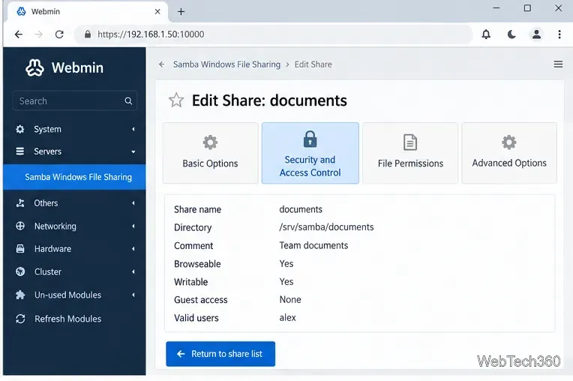Screen dimensions: 573x381
Task: Click the Webmin logo icon in sidebar
Action: click(x=34, y=67)
